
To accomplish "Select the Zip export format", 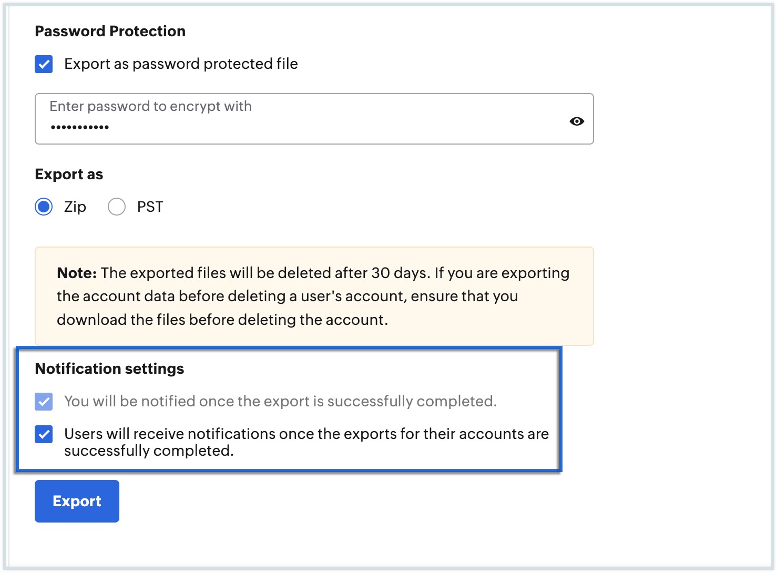I will tap(44, 207).
